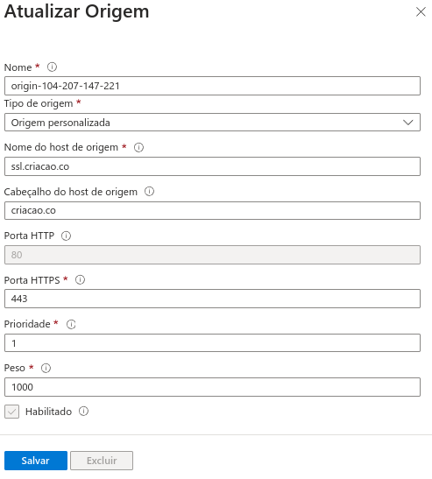Screen dimensions: 432x479
Task: Open info tooltip for Cabeçalho do host de origem
Action: pos(149,192)
